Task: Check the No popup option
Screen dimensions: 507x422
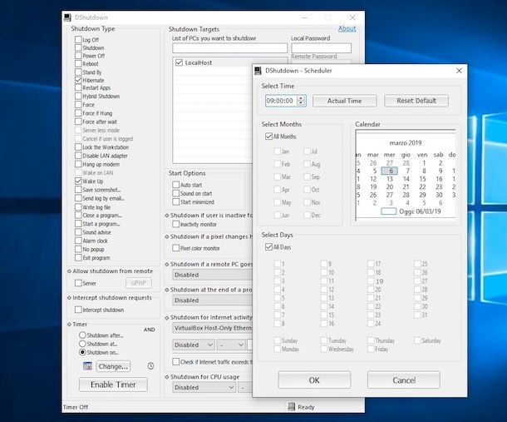Action: 78,249
